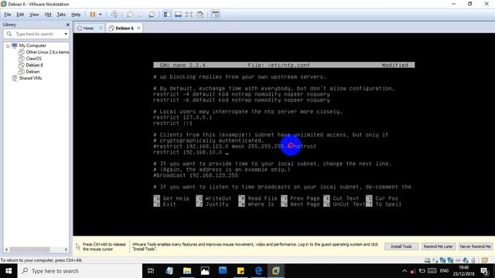Open the VMware message log icon
This screenshot has width=495, height=278.
[x=485, y=260]
